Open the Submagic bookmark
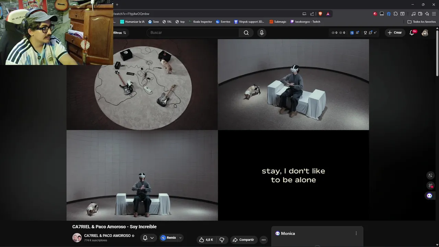The height and width of the screenshot is (247, 439). [x=278, y=22]
